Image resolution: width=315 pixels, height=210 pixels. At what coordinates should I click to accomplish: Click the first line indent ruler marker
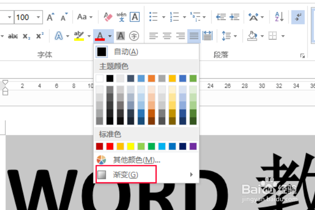(x=5, y=82)
